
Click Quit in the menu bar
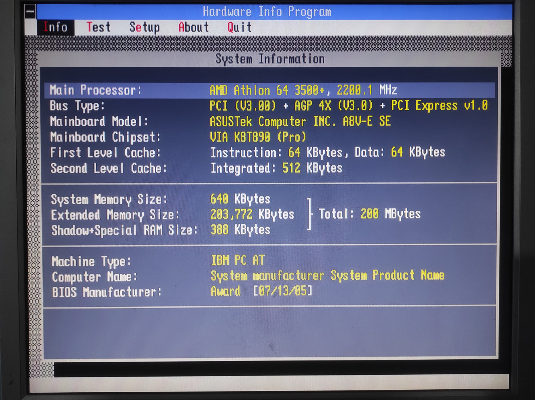tap(240, 27)
